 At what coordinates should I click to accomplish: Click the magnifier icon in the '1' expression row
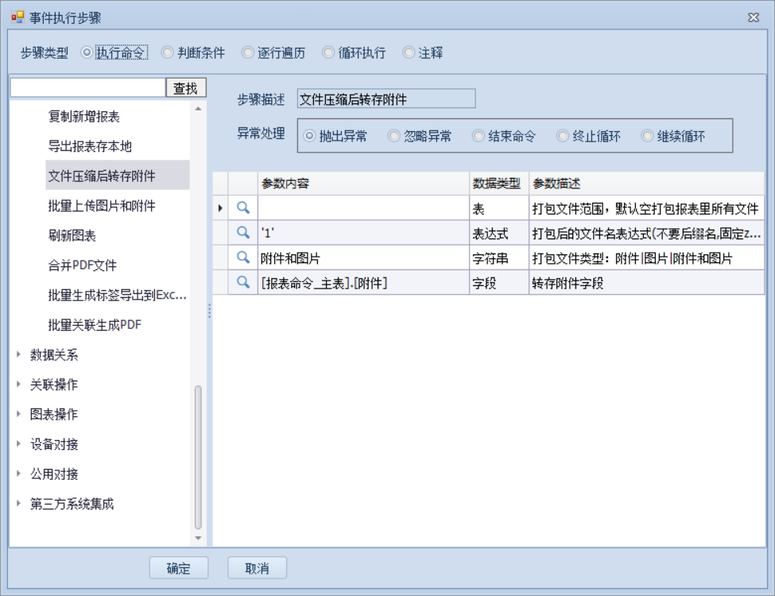click(243, 233)
